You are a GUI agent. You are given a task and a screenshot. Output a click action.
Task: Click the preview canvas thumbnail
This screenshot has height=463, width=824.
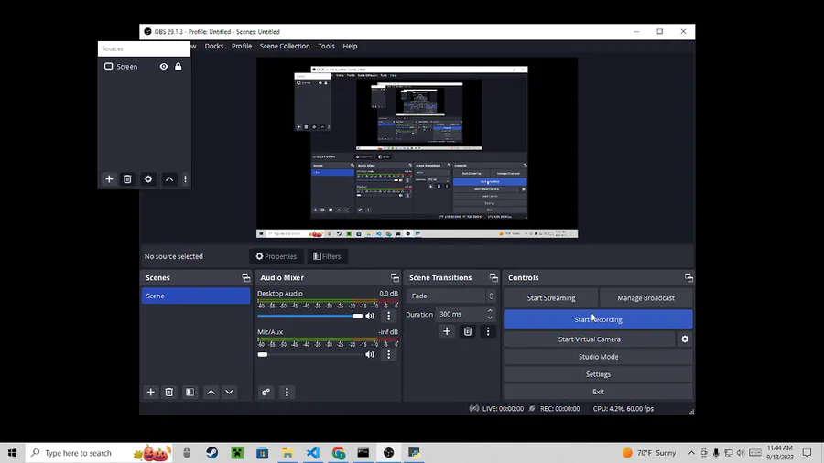click(x=417, y=147)
